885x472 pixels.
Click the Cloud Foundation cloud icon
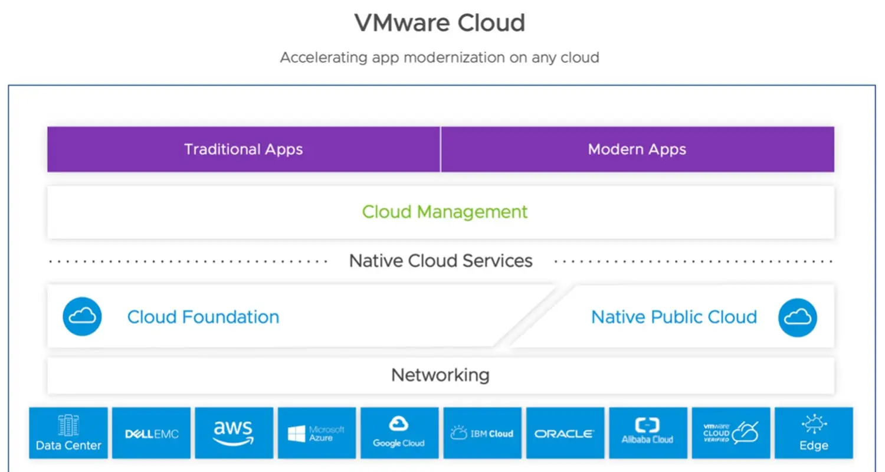[x=82, y=317]
